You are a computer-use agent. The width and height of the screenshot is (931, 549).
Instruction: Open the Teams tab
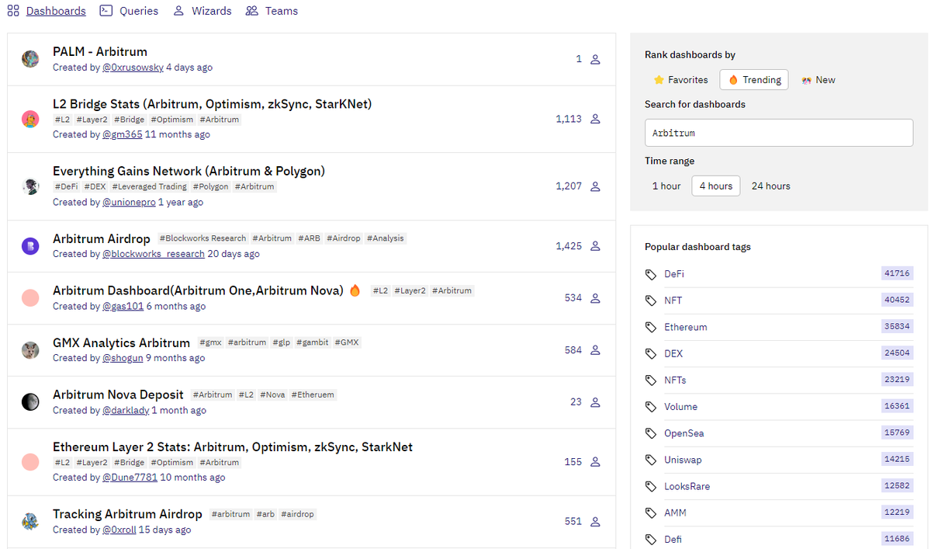point(282,11)
